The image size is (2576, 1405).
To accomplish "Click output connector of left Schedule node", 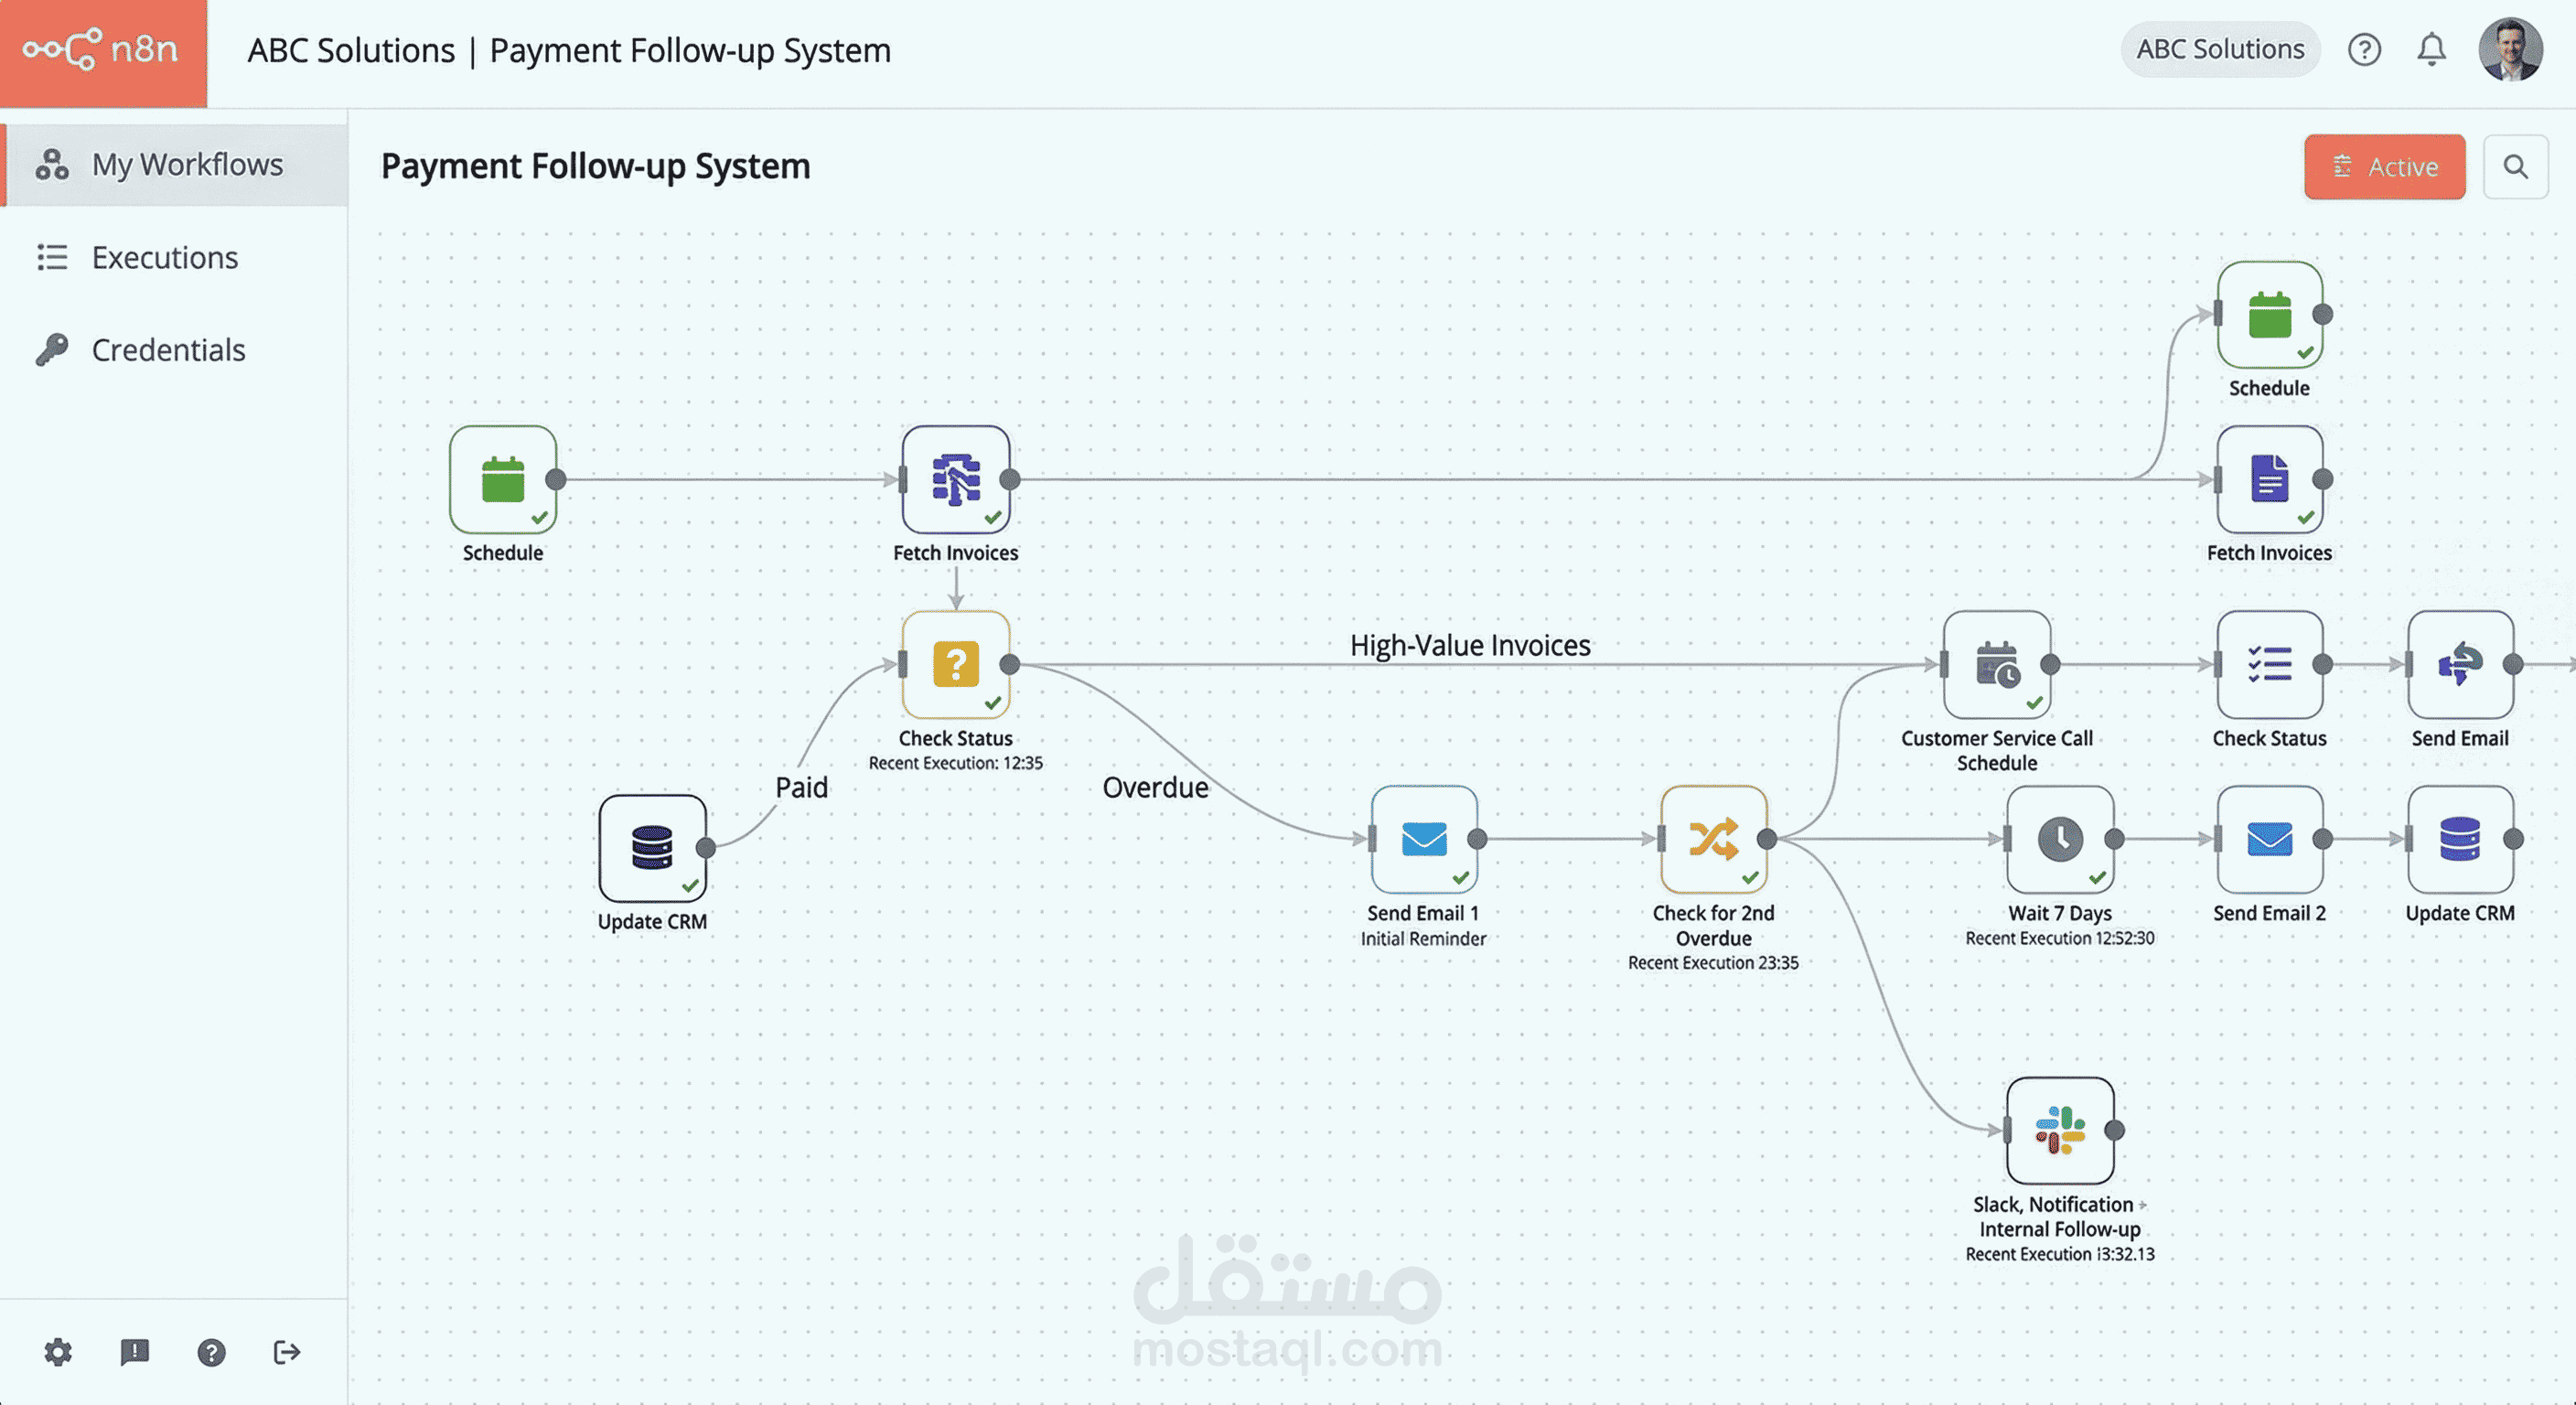I will [556, 480].
